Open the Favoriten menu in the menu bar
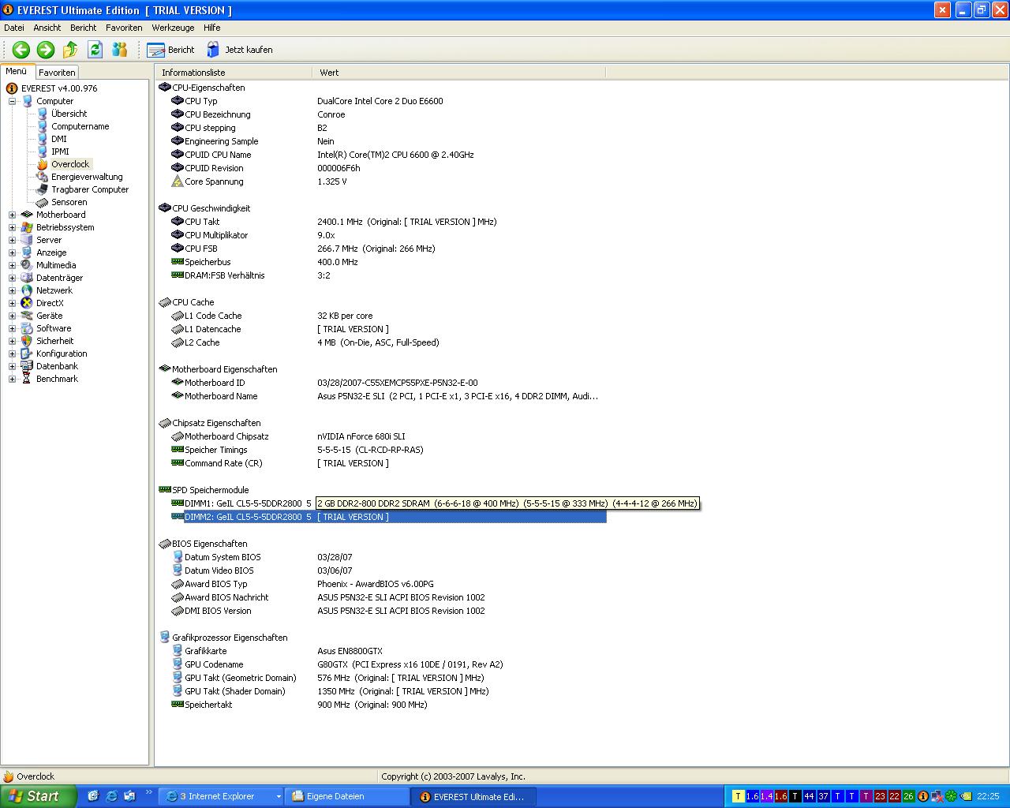Screen dimensions: 1010x808 coord(124,28)
